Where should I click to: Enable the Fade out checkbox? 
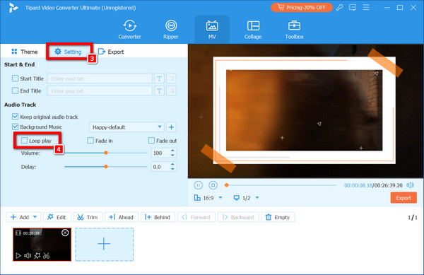coord(151,141)
